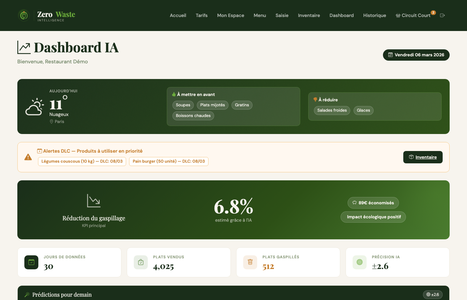Viewport: 467px width, 300px height.
Task: Toggle the Glaces chip under À réduire
Action: pos(363,110)
